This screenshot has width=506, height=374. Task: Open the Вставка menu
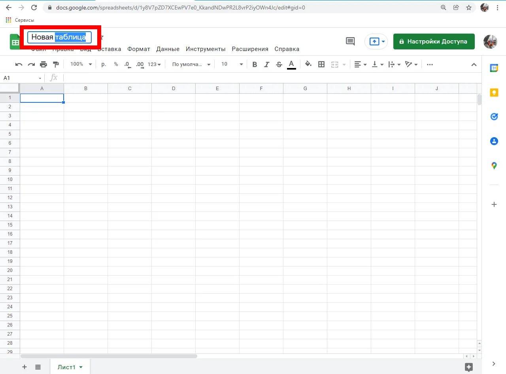(x=110, y=49)
